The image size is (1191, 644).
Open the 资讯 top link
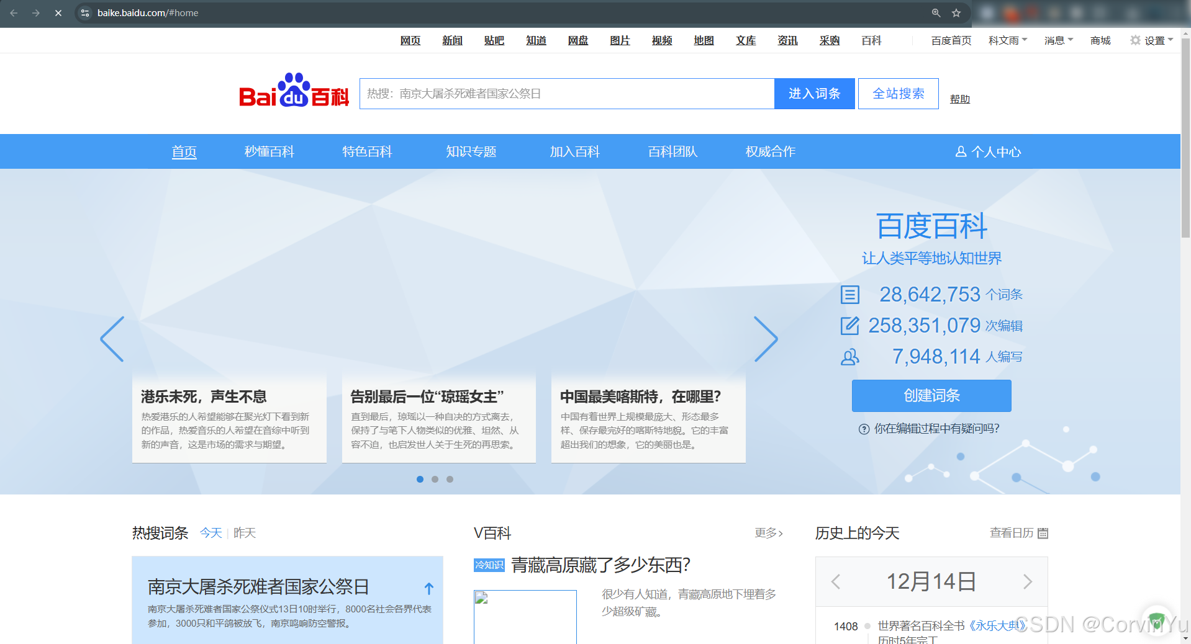point(787,40)
